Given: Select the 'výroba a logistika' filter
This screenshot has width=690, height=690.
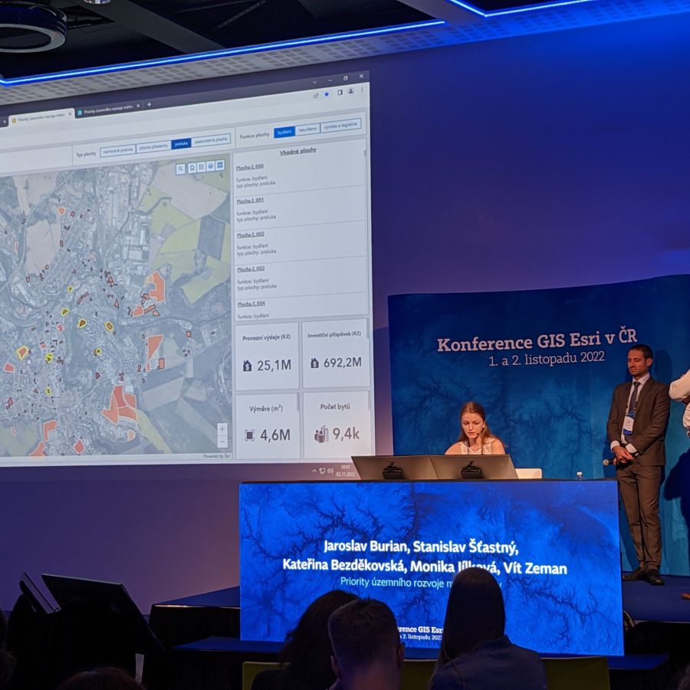Looking at the screenshot, I should (341, 126).
